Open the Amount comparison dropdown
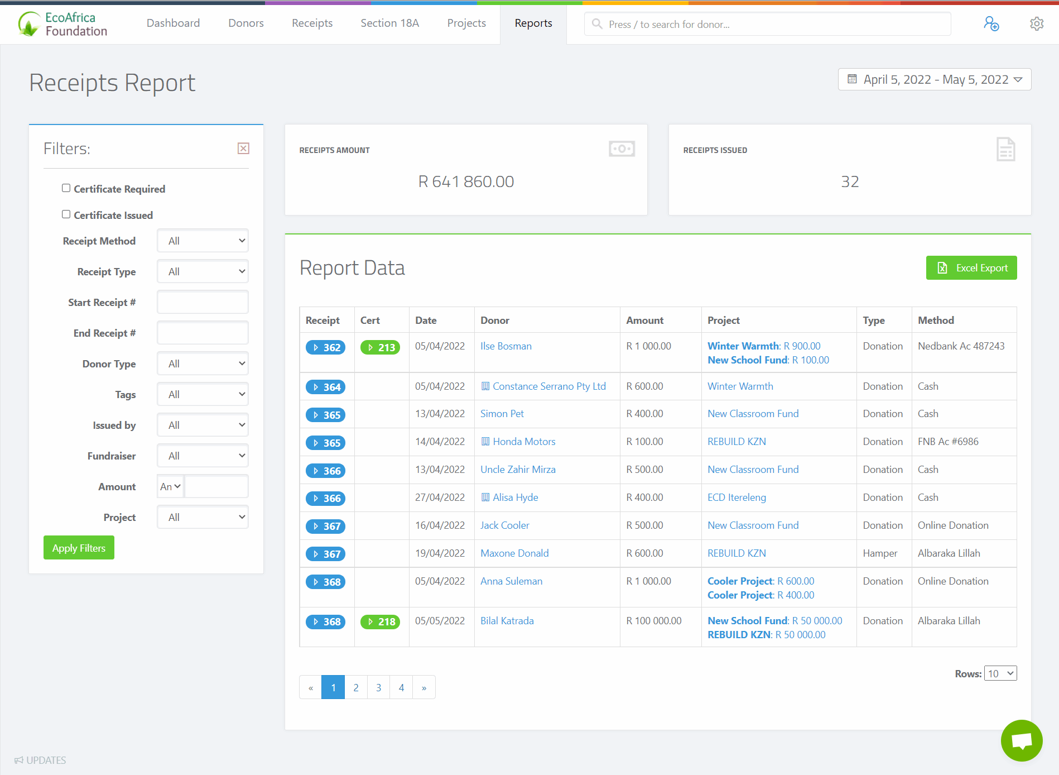The width and height of the screenshot is (1059, 775). [170, 486]
